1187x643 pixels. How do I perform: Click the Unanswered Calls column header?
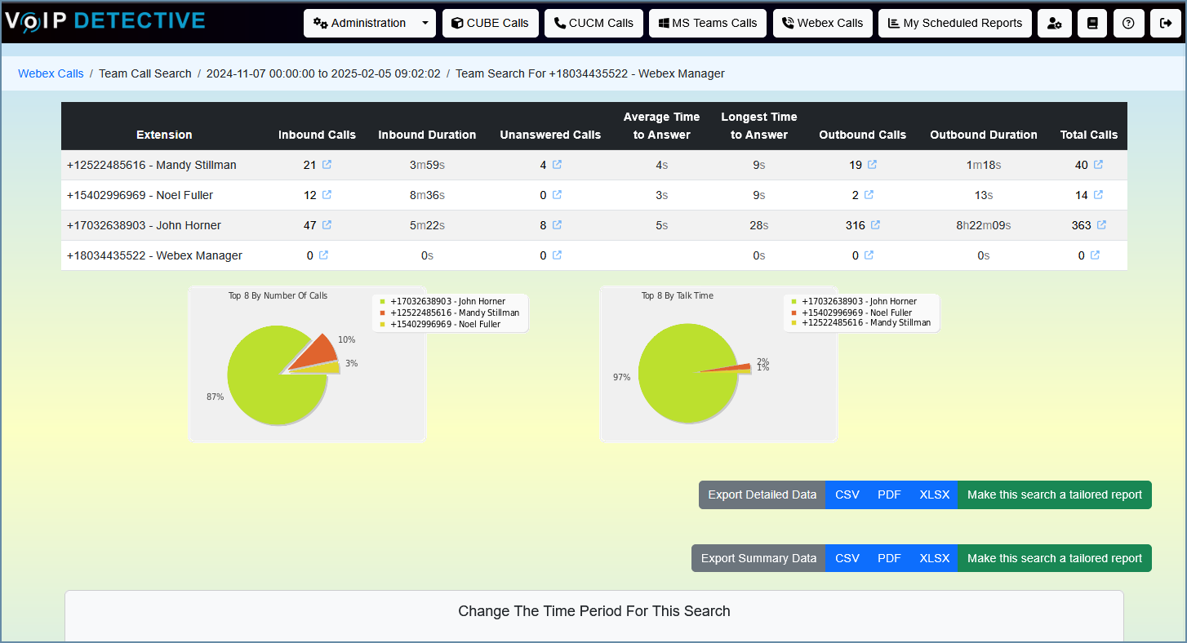click(x=550, y=135)
